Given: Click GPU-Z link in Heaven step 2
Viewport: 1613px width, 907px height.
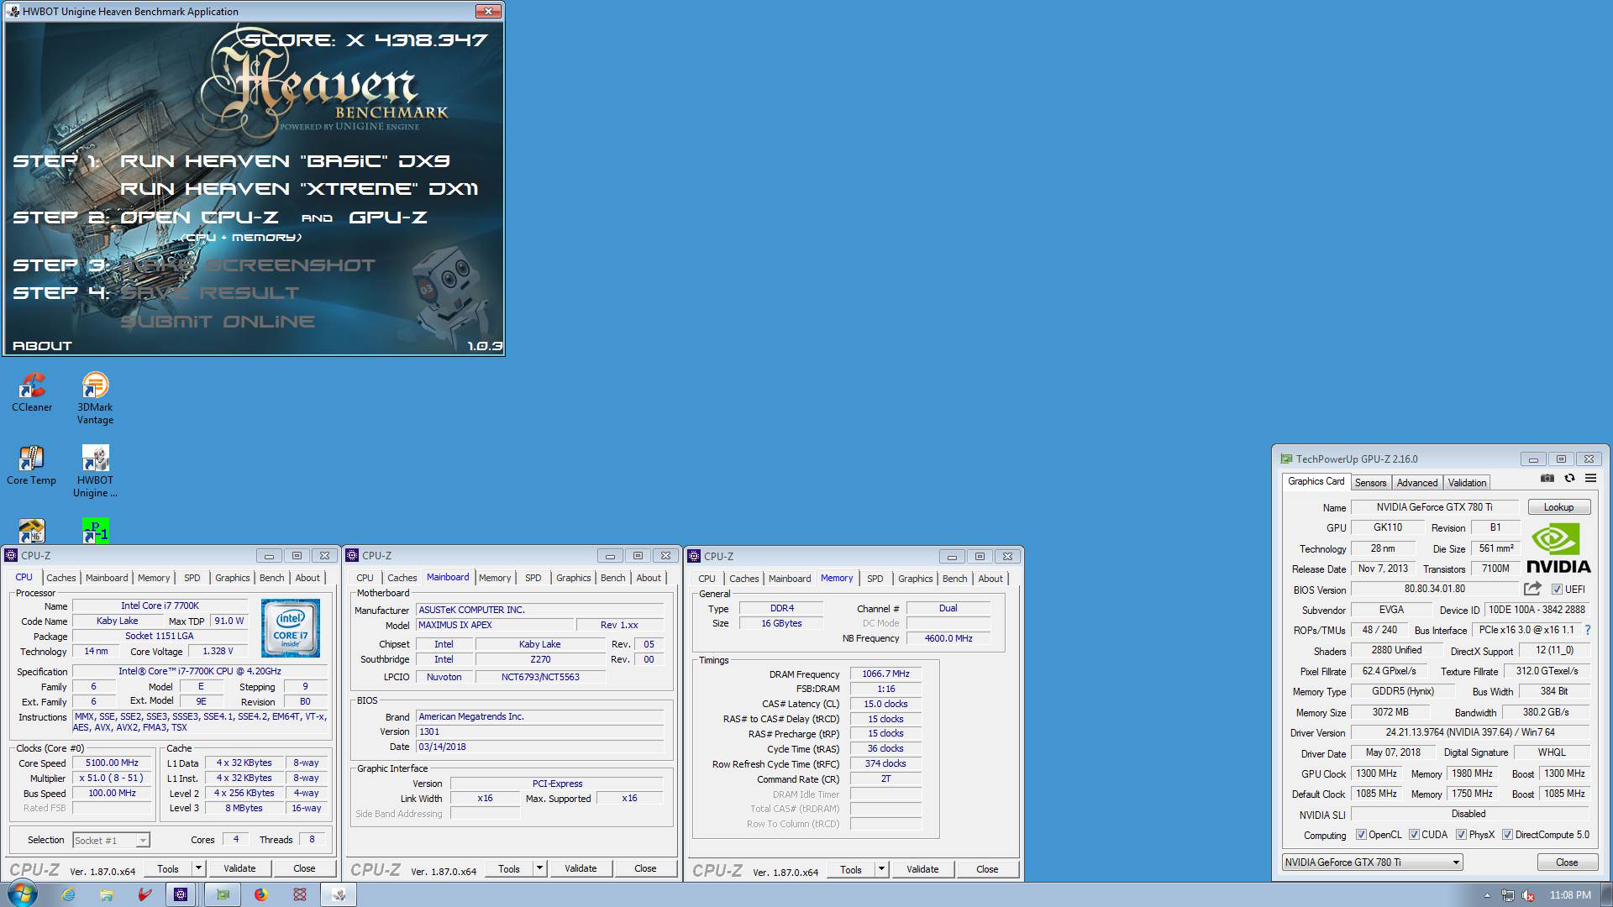Looking at the screenshot, I should coord(388,218).
